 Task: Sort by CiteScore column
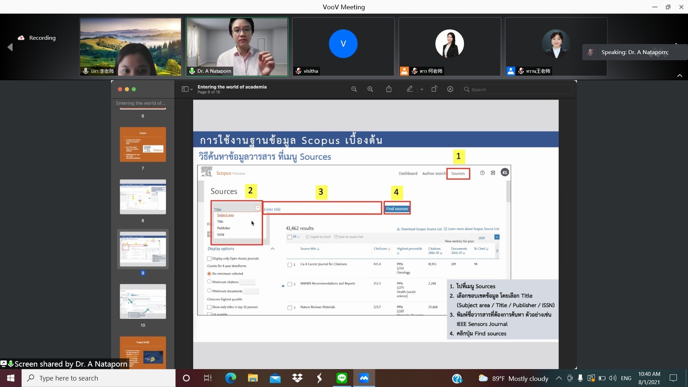382,249
